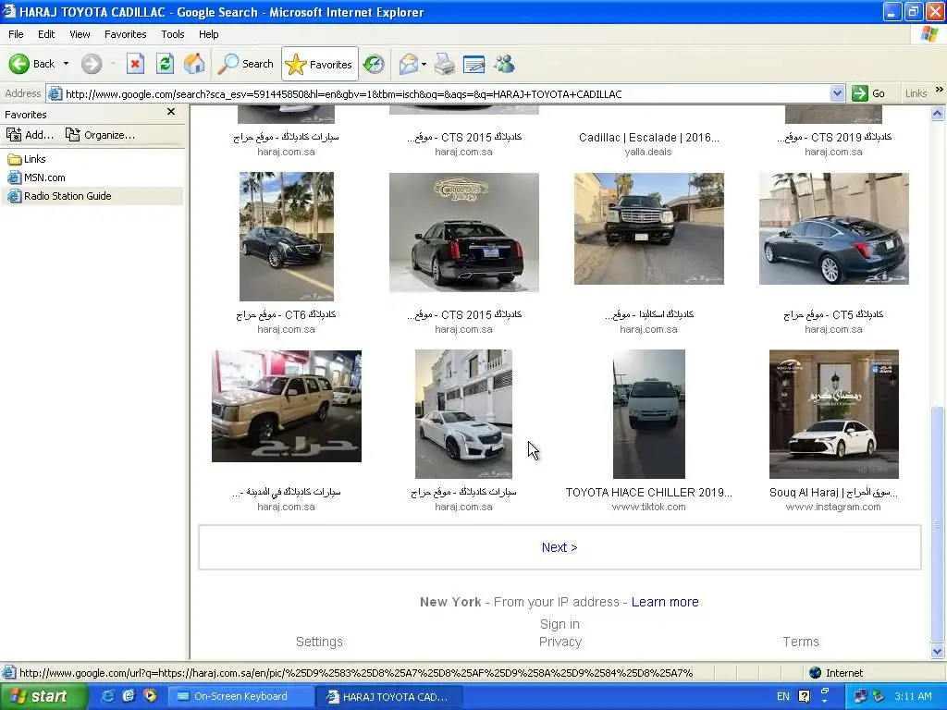Click the Internet zone status icon
This screenshot has width=947, height=710.
[x=816, y=673]
